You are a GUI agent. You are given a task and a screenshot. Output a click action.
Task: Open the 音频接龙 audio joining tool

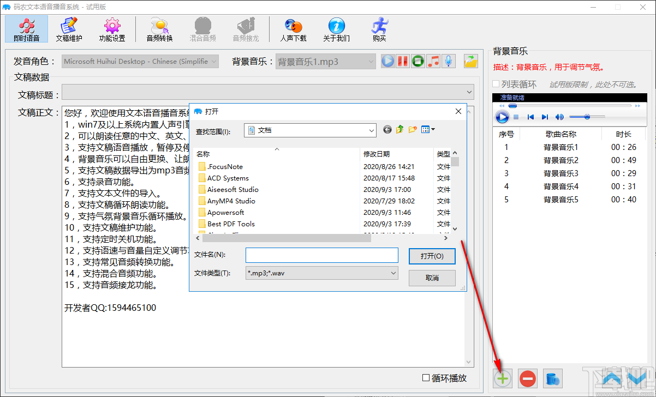[x=246, y=29]
